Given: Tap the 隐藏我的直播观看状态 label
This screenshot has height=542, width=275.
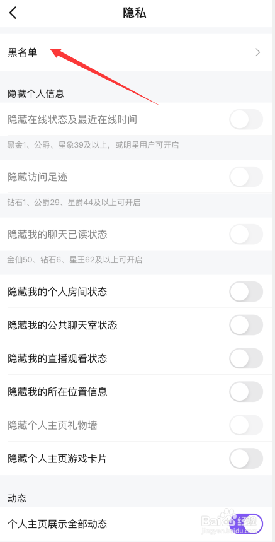Looking at the screenshot, I should [57, 358].
